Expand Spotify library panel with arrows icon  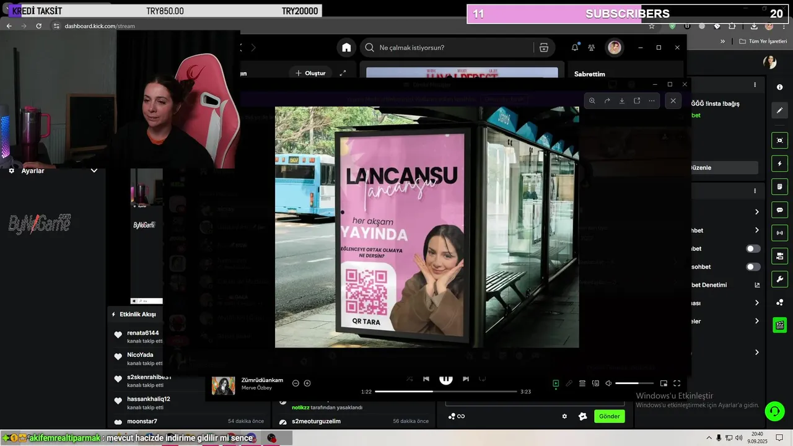tap(343, 73)
